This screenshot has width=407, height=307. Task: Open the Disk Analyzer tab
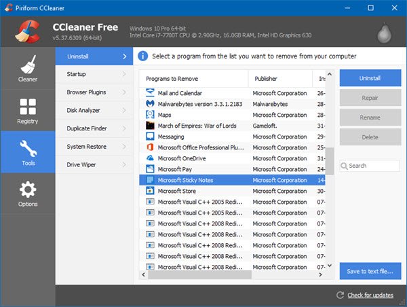[94, 110]
